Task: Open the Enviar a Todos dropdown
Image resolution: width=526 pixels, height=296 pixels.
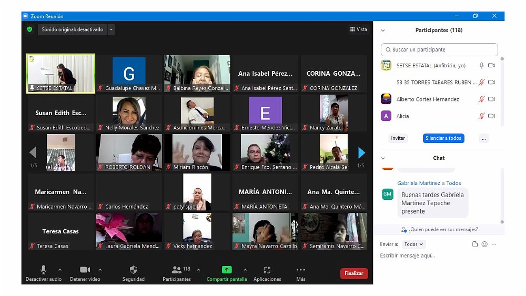Action: point(414,244)
